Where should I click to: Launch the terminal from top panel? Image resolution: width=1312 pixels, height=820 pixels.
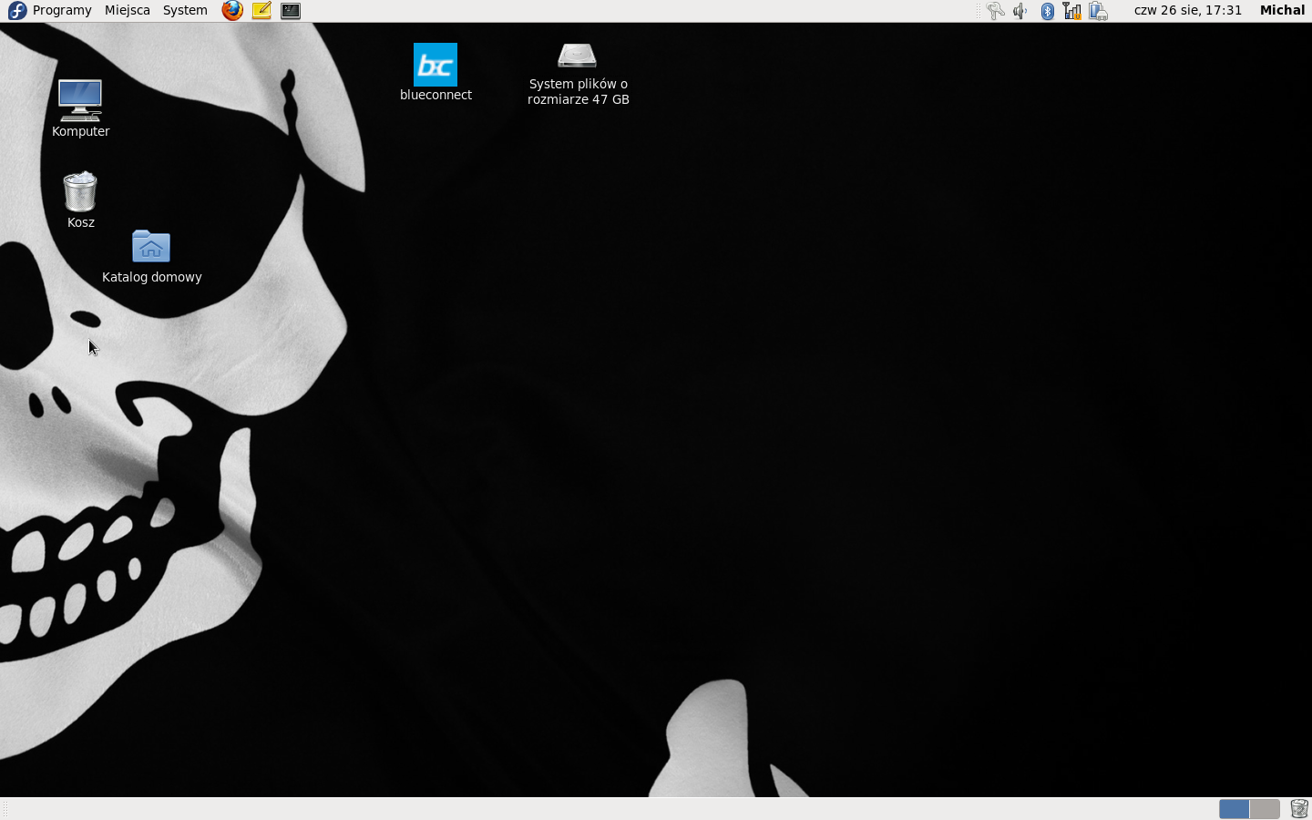[x=291, y=11]
